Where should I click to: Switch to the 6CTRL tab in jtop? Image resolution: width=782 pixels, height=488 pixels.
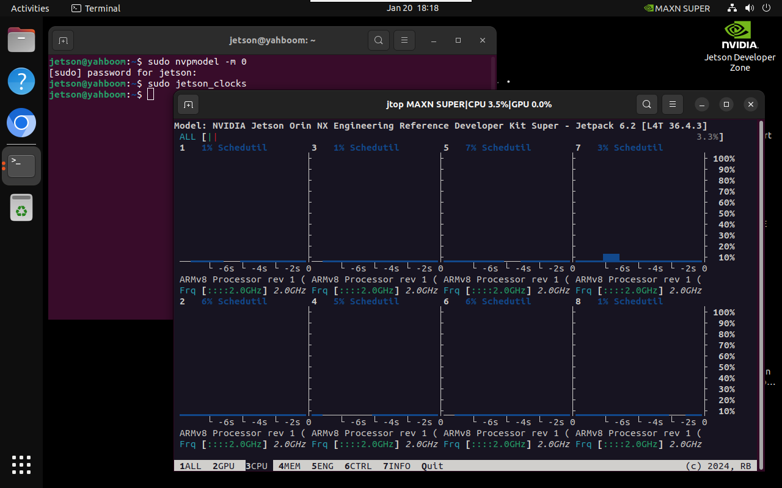point(358,466)
